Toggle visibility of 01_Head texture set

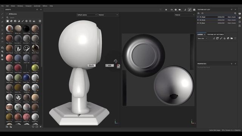tap(198, 17)
